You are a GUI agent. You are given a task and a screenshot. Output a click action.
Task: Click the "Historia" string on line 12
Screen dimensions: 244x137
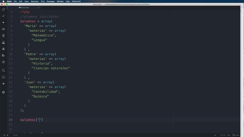click(x=41, y=64)
